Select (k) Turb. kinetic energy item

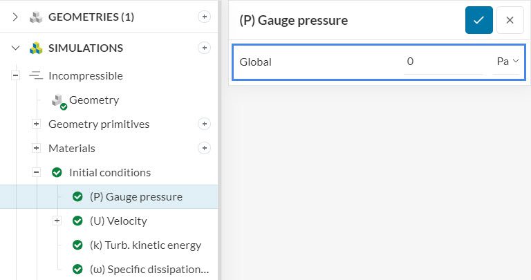145,245
